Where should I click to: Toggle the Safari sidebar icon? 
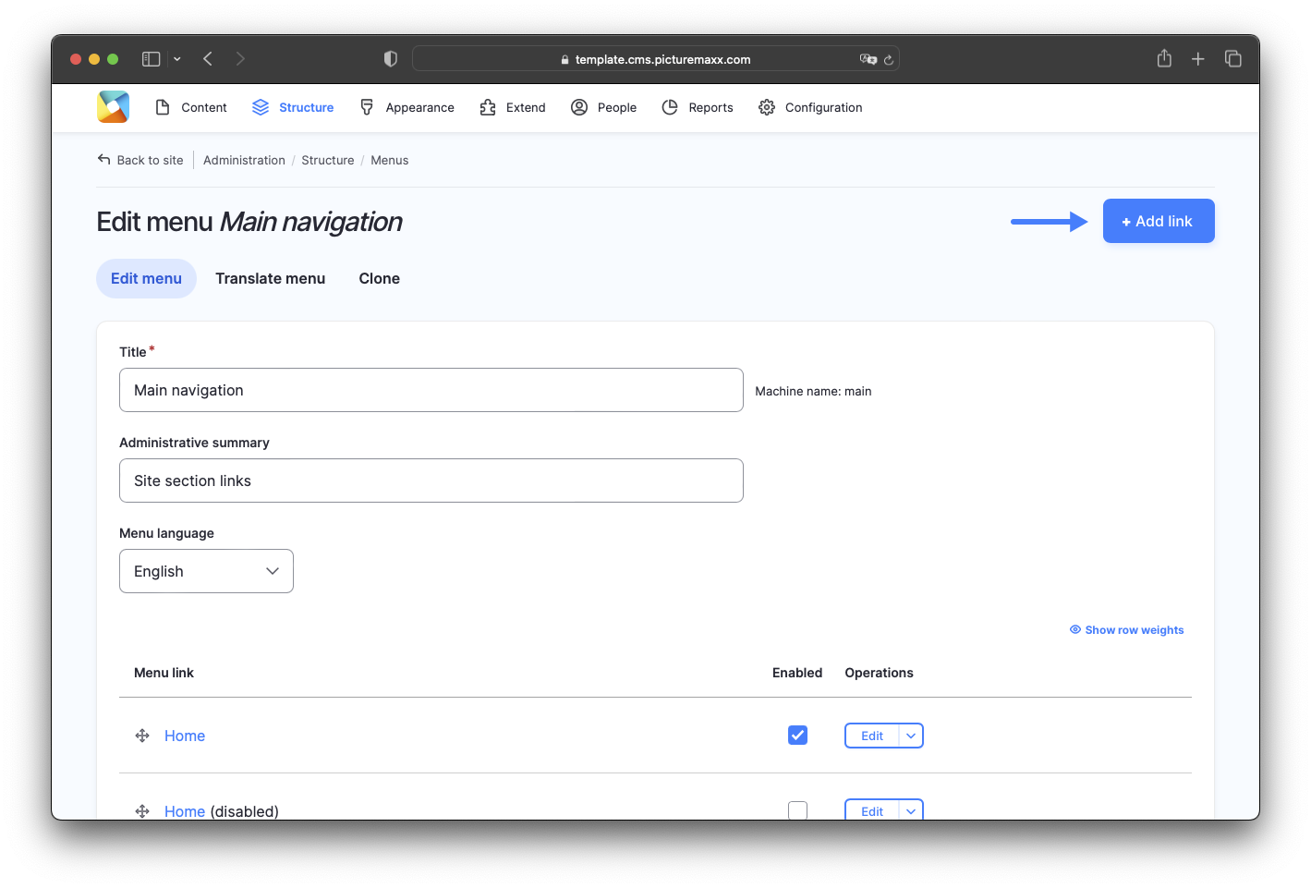[x=152, y=59]
